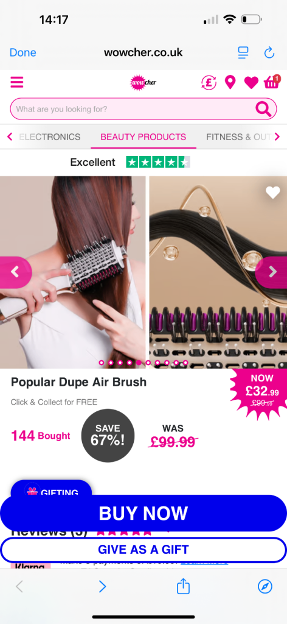The image size is (287, 624).
Task: Open the pound wallet credit icon
Action: [x=209, y=82]
